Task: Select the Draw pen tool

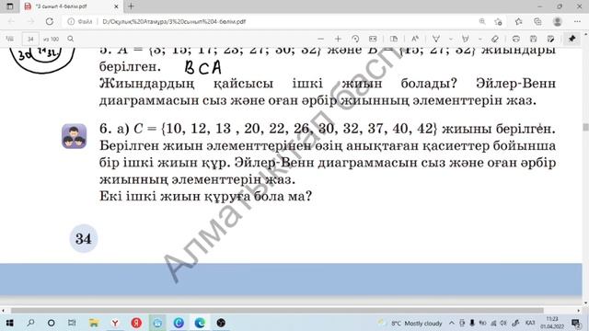Action: [436, 39]
